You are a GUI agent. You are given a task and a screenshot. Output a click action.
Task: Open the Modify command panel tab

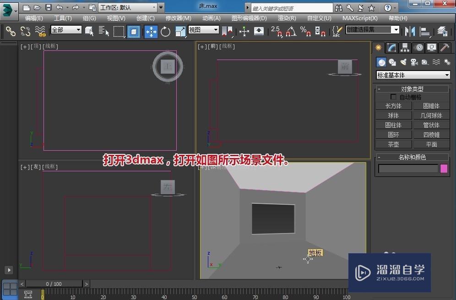tap(391, 48)
